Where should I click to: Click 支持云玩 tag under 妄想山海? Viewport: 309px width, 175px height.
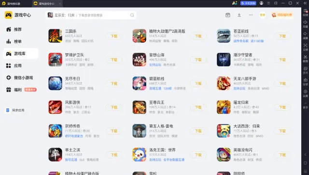[x=155, y=65]
